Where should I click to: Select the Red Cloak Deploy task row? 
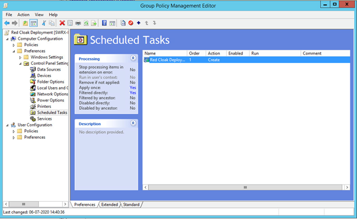247,60
